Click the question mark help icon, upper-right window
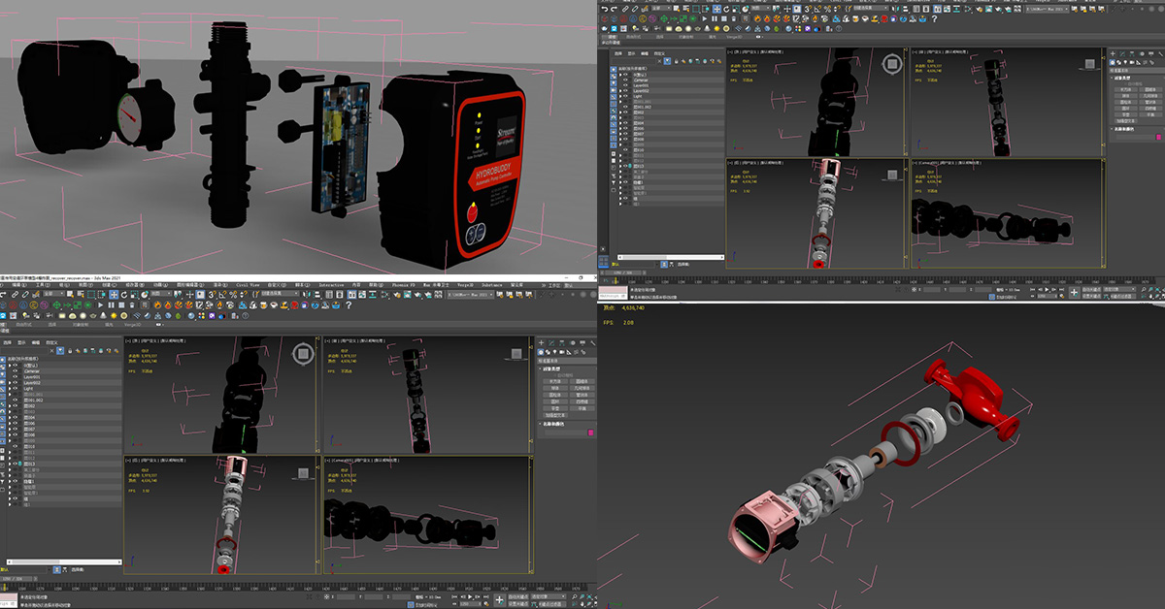Viewport: 1165px width, 609px height. coord(934,18)
